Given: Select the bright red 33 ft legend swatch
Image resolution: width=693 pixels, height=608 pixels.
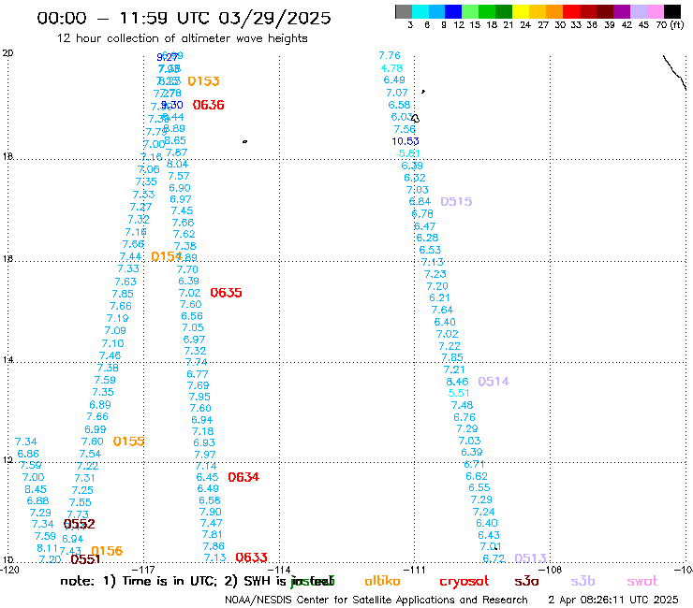Looking at the screenshot, I should pos(571,11).
